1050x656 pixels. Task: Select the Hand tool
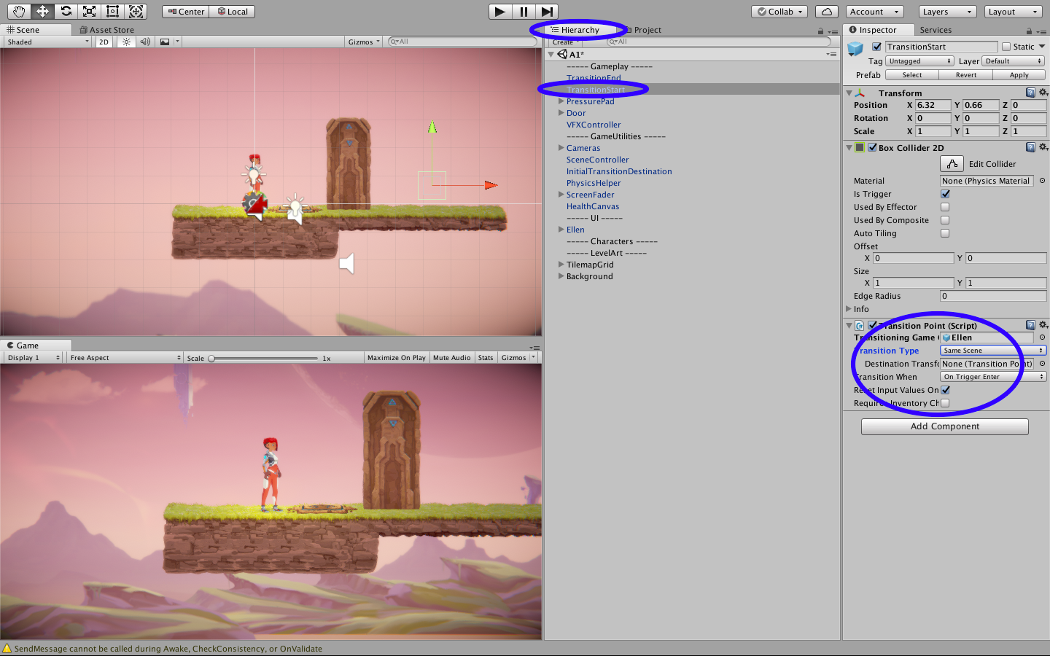[x=18, y=11]
